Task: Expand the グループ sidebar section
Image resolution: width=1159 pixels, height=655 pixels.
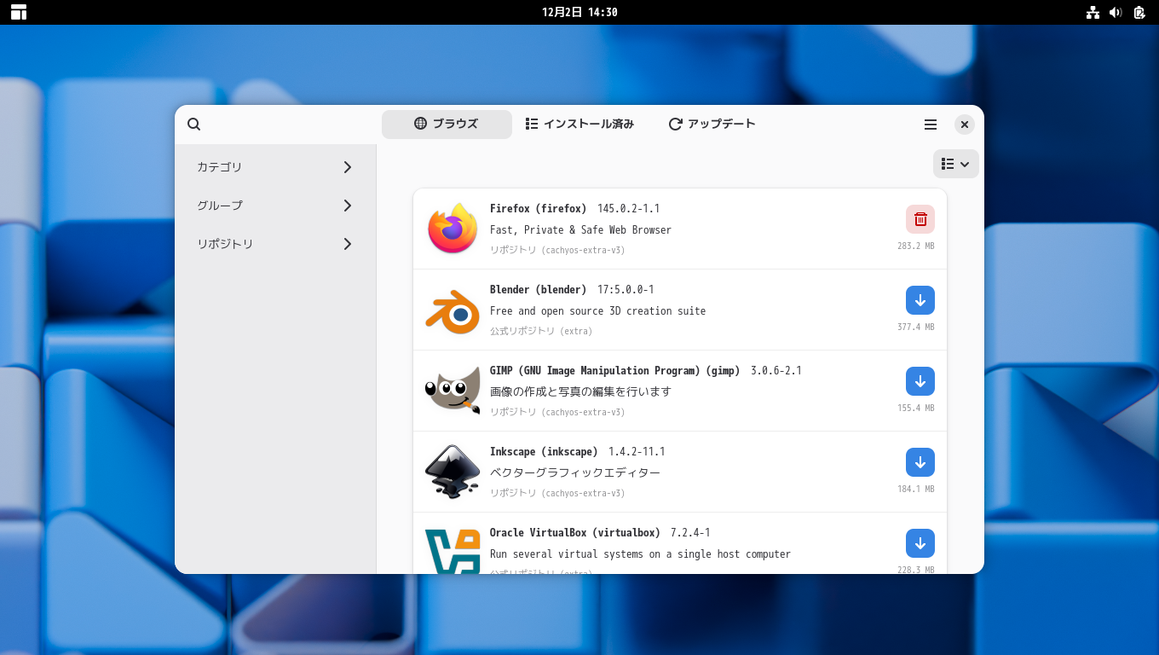Action: point(274,206)
